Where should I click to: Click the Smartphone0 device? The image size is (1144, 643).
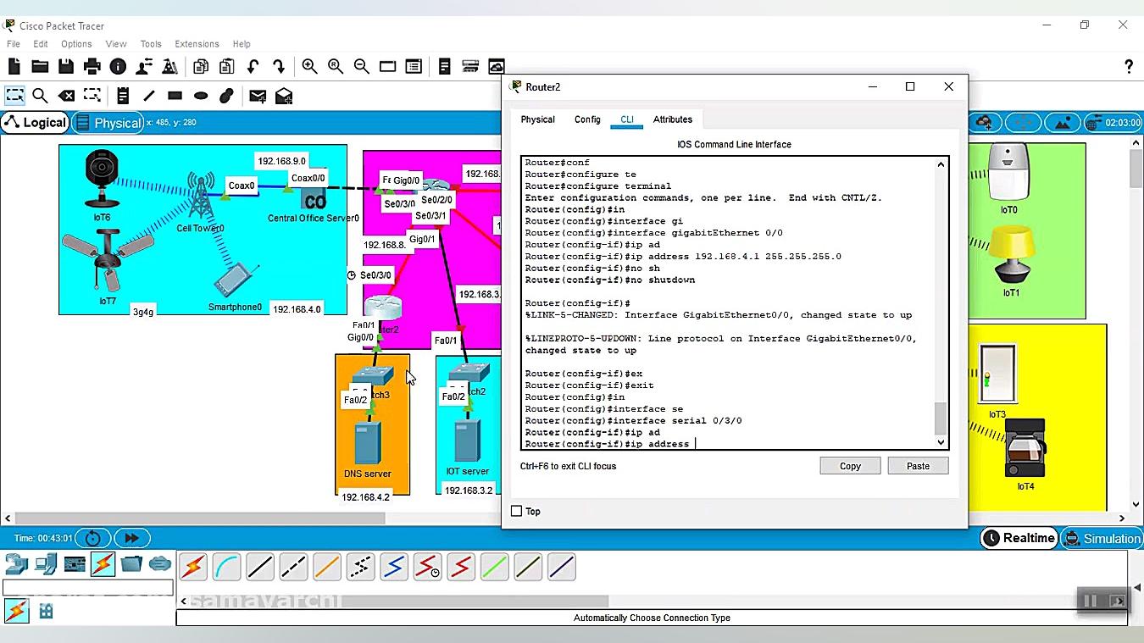[234, 281]
